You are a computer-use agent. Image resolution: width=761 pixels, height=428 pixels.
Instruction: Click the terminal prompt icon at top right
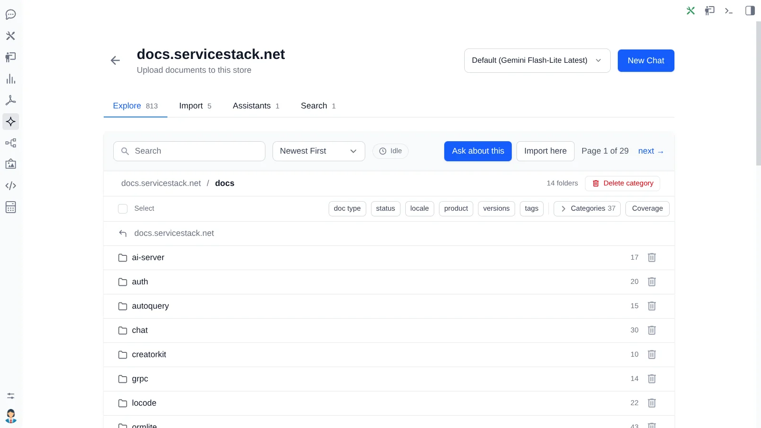[729, 10]
